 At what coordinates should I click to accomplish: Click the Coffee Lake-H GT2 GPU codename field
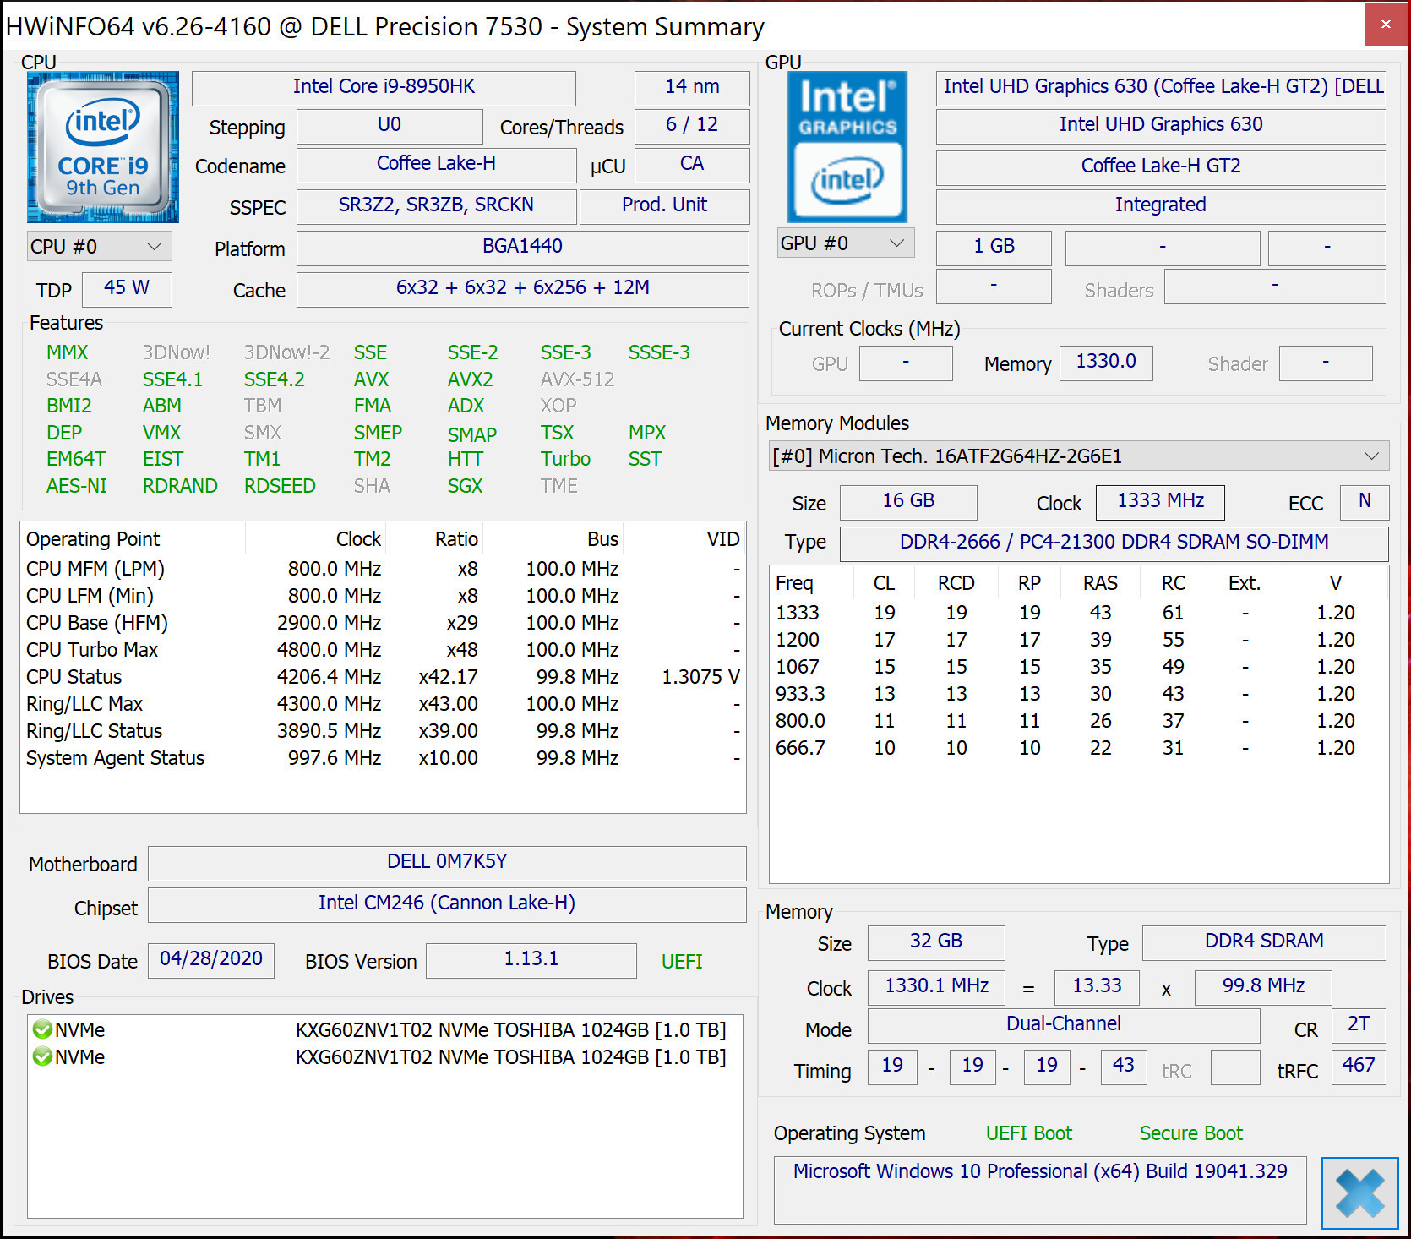pyautogui.click(x=1161, y=166)
